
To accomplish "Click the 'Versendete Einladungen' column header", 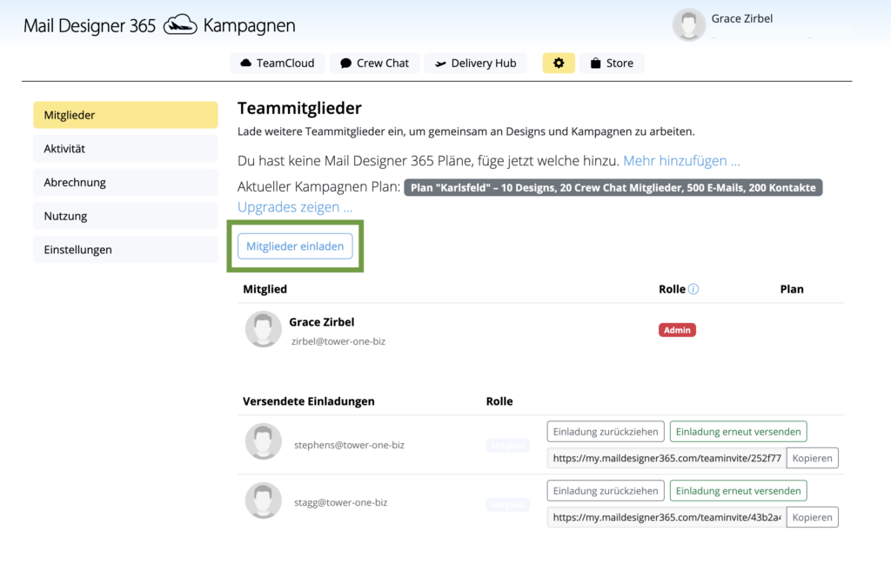I will (309, 401).
